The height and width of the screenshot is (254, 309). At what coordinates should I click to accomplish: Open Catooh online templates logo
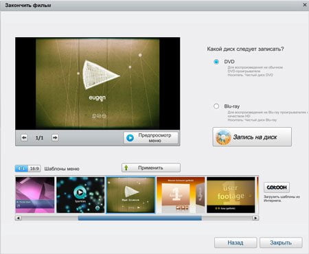pos(277,187)
